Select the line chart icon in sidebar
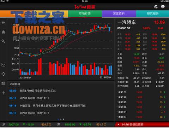169x128 pixels. pyautogui.click(x=4, y=65)
